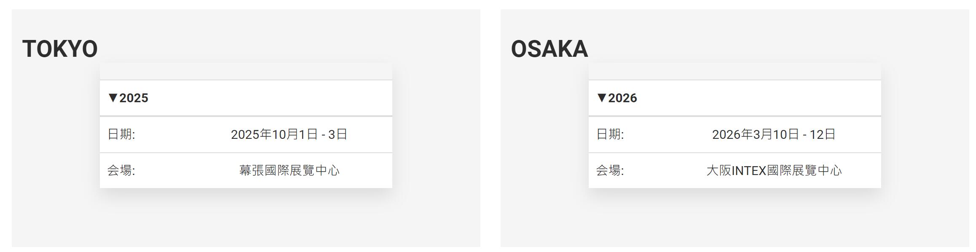Click venue text 幕張國際展覽中心
Screen dimensions: 976x252
tap(289, 170)
